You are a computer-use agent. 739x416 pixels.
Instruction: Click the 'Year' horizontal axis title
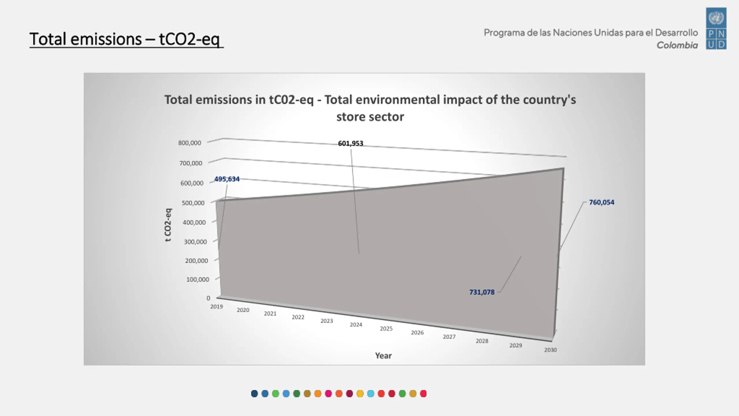click(383, 356)
